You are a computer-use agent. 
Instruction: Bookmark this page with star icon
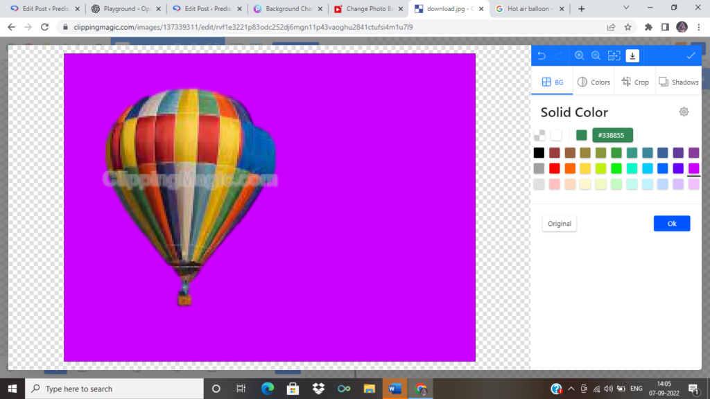627,27
